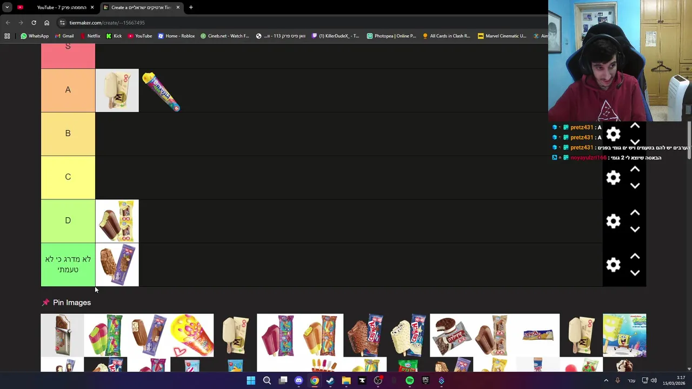Move the bottom green tier row down
This screenshot has width=692, height=389.
[635, 273]
